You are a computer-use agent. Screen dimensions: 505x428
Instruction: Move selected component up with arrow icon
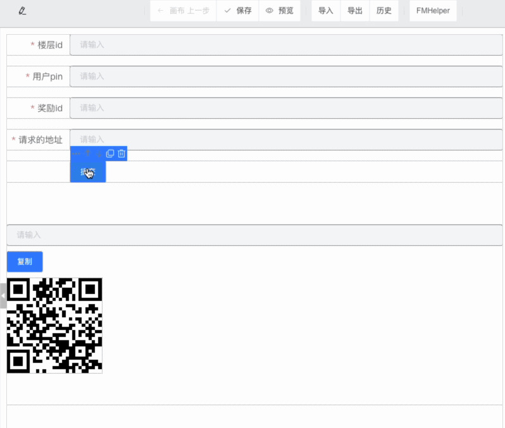coord(87,154)
